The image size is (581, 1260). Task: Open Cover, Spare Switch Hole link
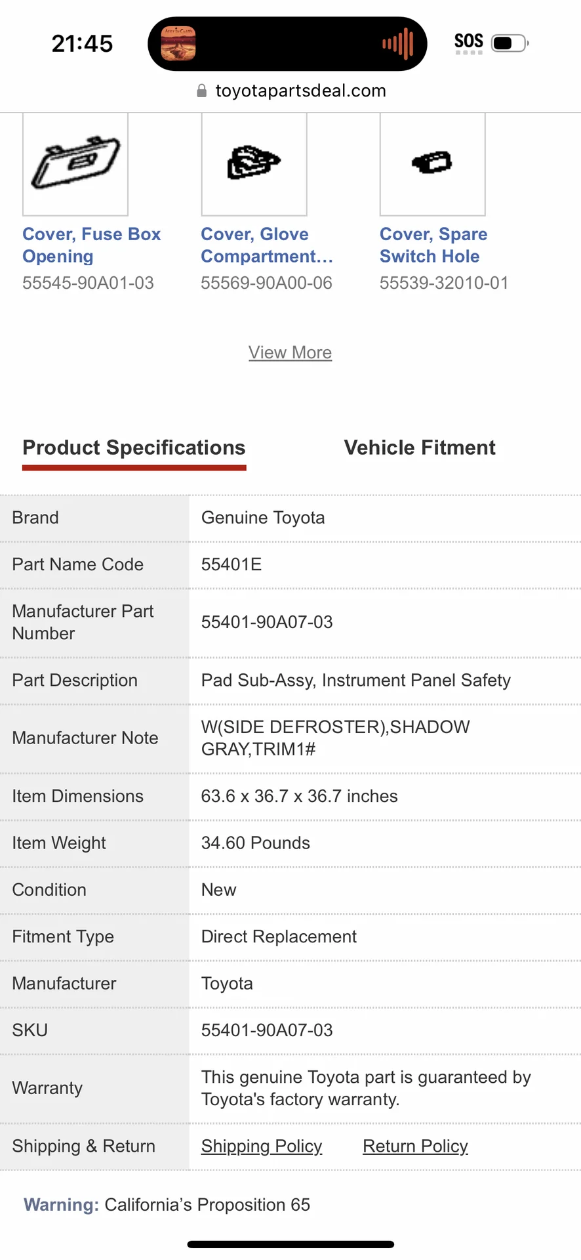click(433, 245)
